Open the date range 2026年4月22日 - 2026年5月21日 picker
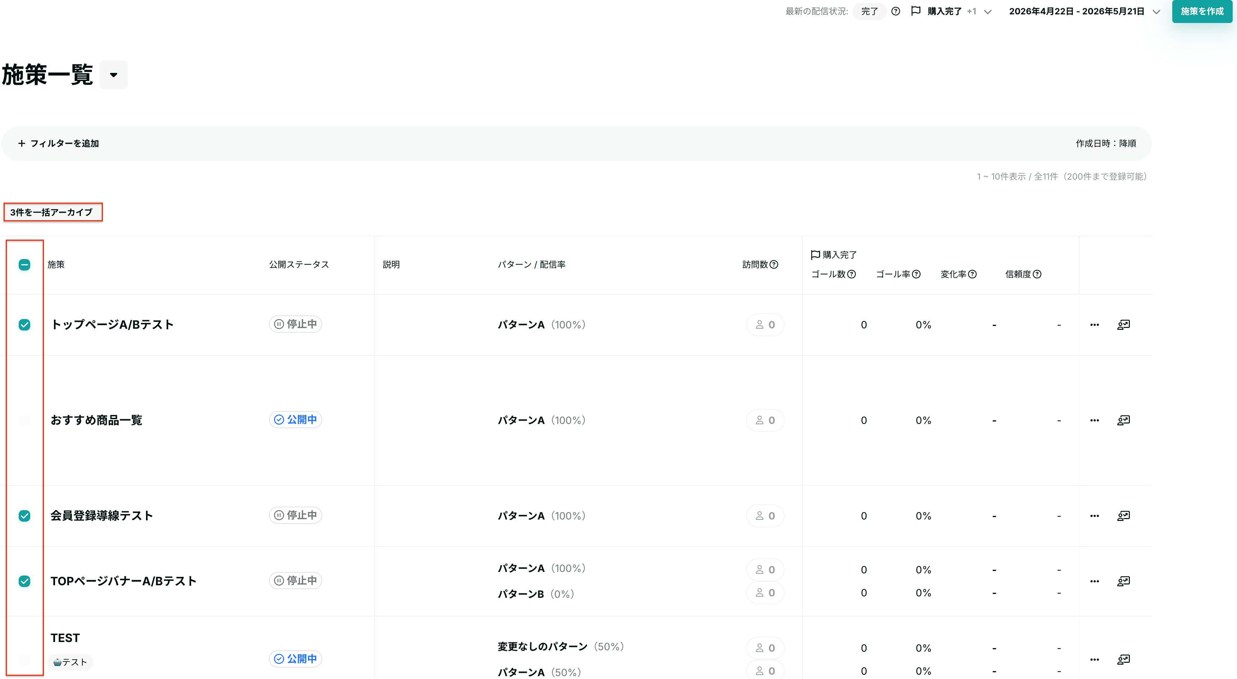The image size is (1237, 679). (1084, 11)
